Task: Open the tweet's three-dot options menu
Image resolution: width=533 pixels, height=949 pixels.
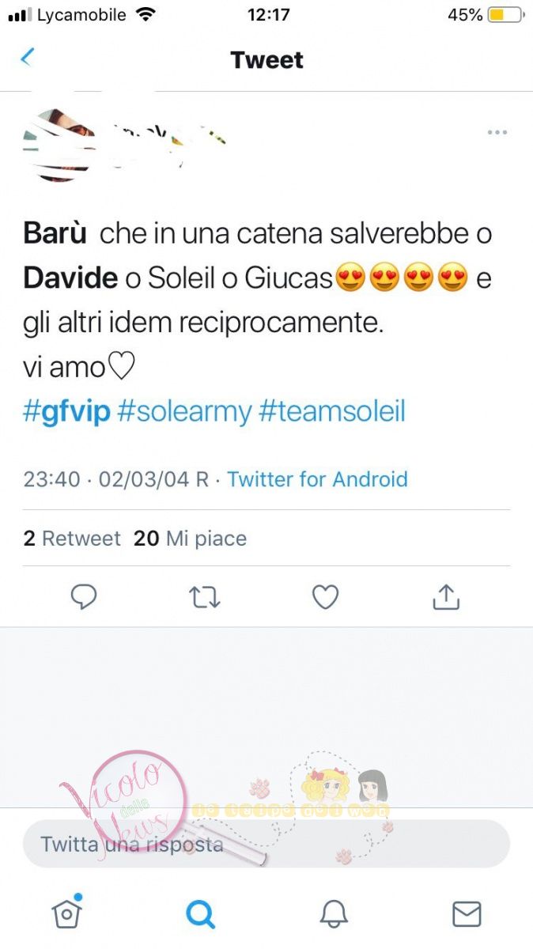Action: click(x=497, y=132)
